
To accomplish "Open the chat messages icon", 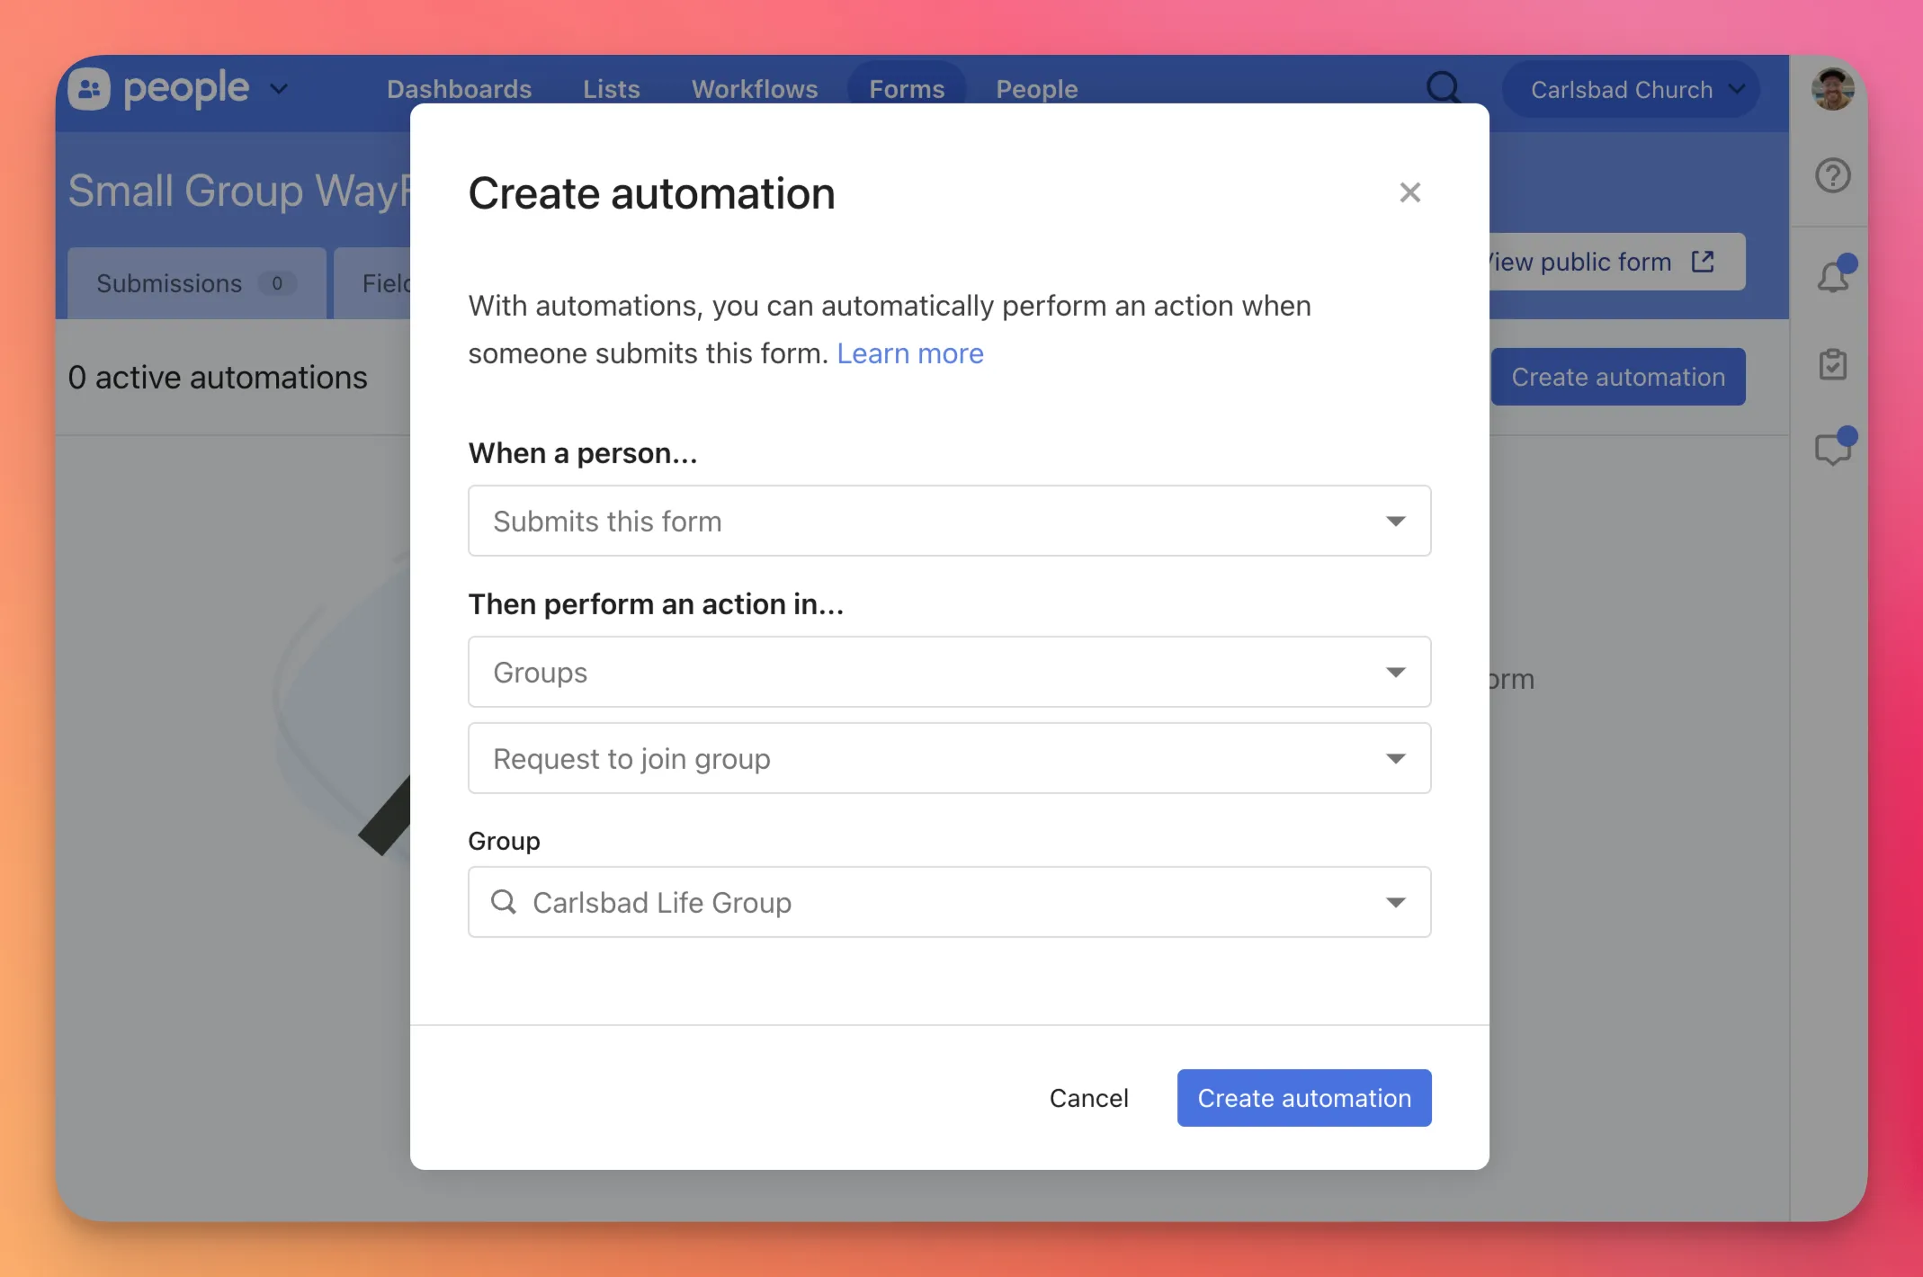I will [1832, 448].
